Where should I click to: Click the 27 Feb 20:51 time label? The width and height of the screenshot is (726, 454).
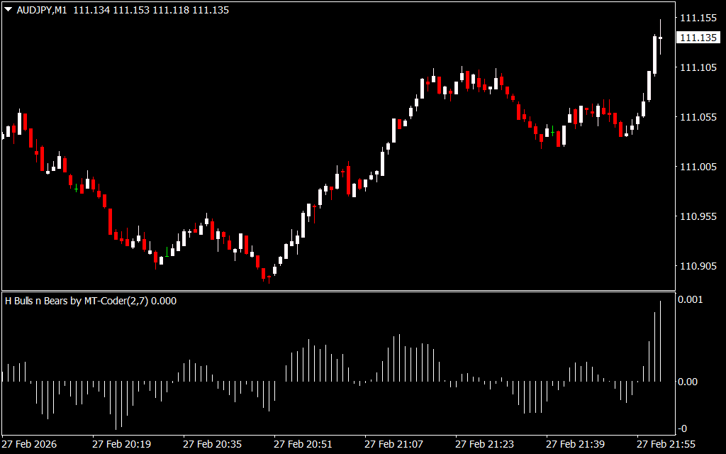(x=303, y=444)
